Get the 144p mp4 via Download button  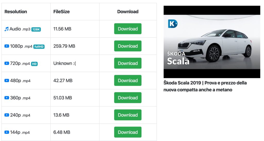click(128, 132)
